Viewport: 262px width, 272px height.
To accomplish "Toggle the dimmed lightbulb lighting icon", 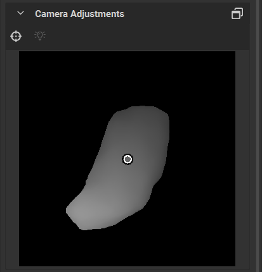I will (40, 35).
